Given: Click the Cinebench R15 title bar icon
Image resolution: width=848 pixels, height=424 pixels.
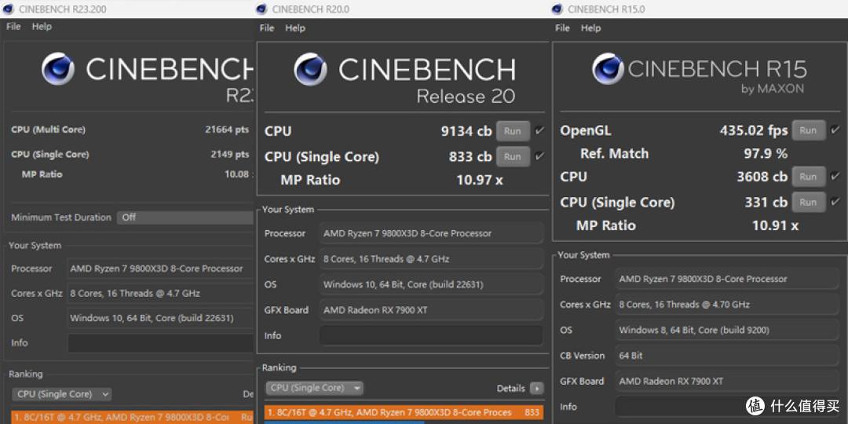Looking at the screenshot, I should 557,9.
